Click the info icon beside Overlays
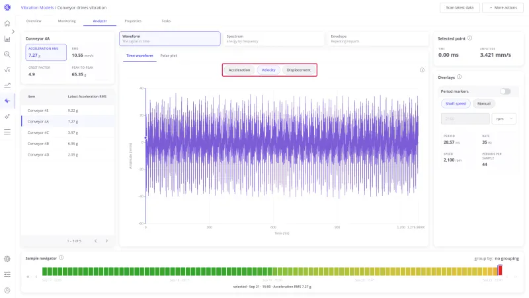Viewport: 529px width, 298px height. tap(459, 77)
